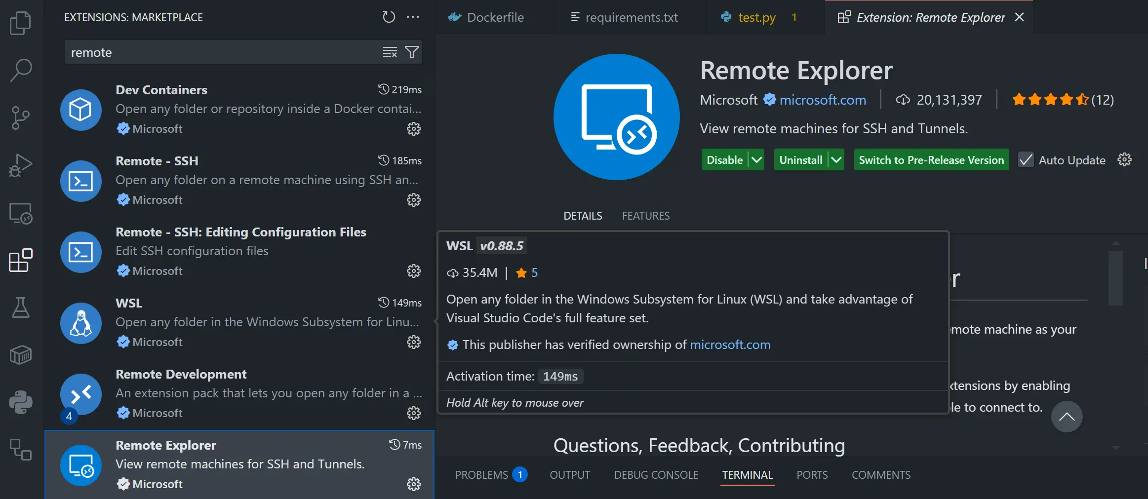Click the 5 star rating in WSL tooltip
This screenshot has width=1148, height=499.
click(x=527, y=272)
